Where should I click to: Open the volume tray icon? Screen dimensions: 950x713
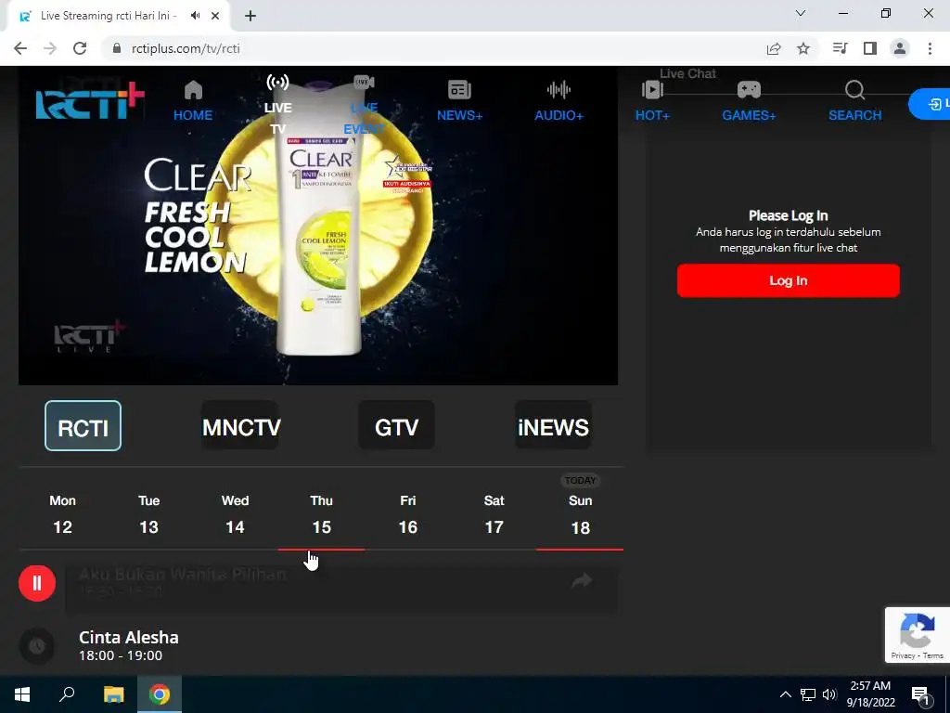coord(829,694)
